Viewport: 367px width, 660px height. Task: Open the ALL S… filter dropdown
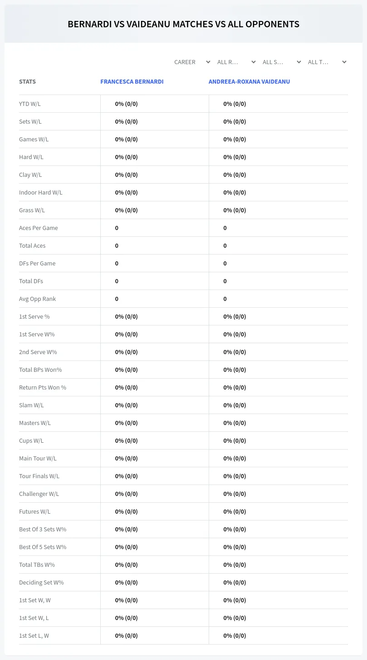click(281, 62)
